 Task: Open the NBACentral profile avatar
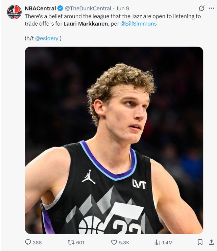pyautogui.click(x=14, y=12)
